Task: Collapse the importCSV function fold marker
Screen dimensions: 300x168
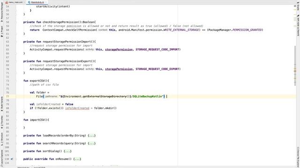Action: pos(16,120)
